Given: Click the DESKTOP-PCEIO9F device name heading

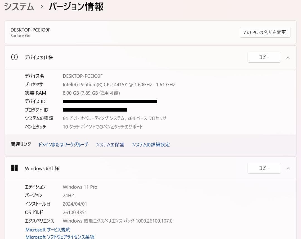Looking at the screenshot, I should [x=30, y=30].
